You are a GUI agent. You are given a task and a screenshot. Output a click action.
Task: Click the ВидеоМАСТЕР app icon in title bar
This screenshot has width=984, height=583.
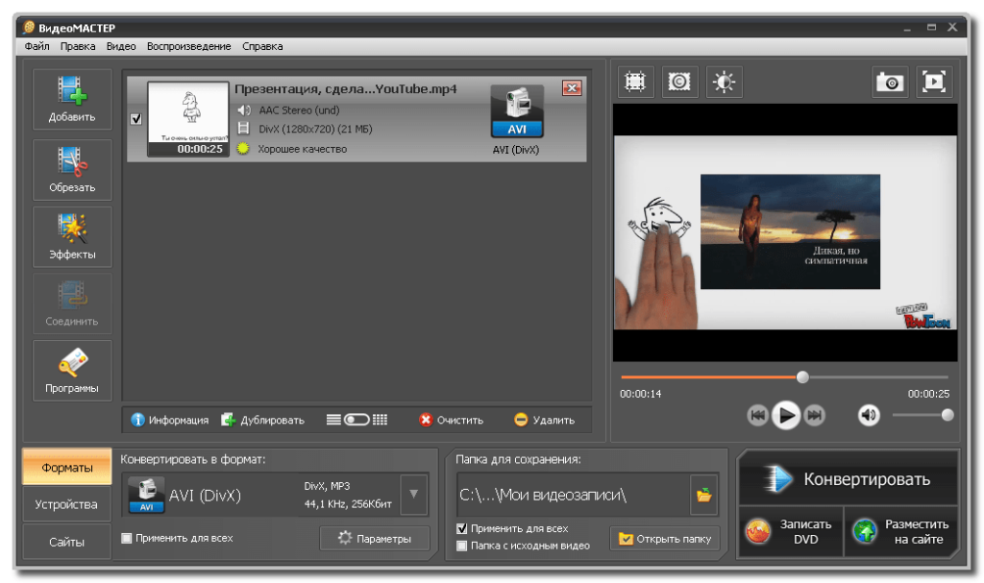point(29,27)
